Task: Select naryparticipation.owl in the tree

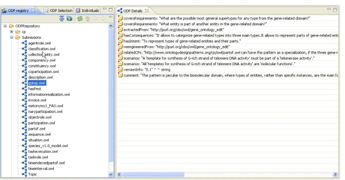Action: pos(45,111)
